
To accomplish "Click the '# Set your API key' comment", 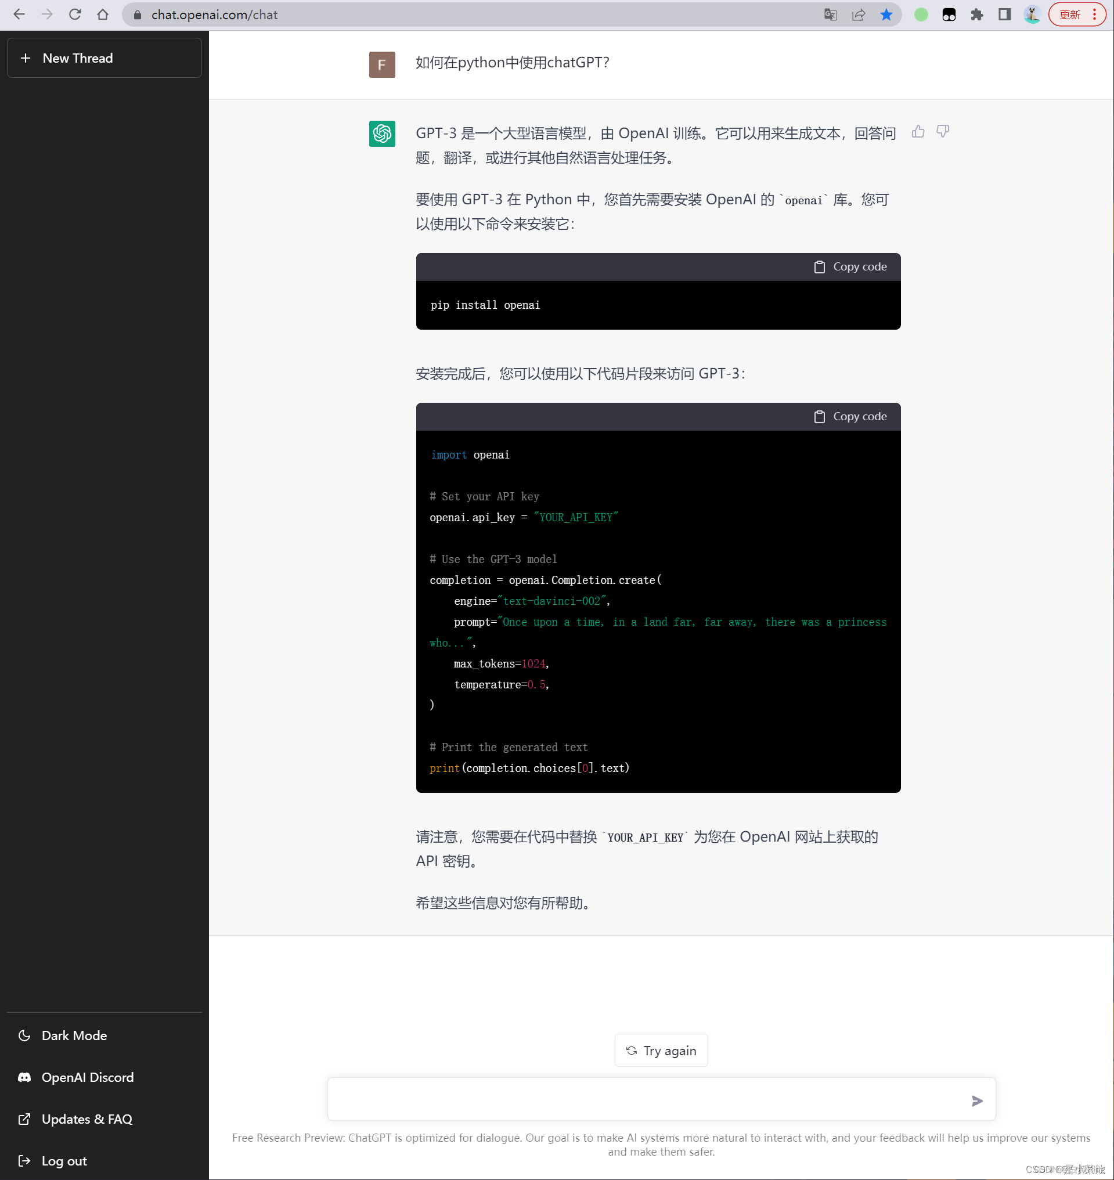I will point(485,496).
